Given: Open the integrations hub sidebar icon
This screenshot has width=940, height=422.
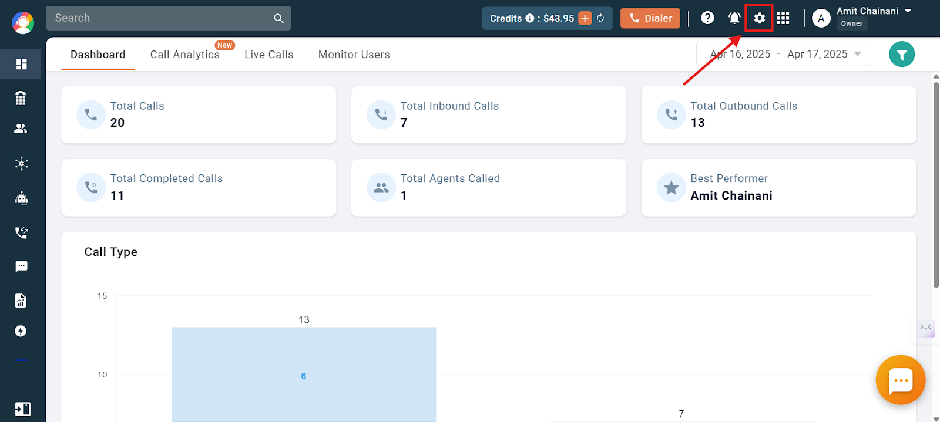Looking at the screenshot, I should point(22,163).
